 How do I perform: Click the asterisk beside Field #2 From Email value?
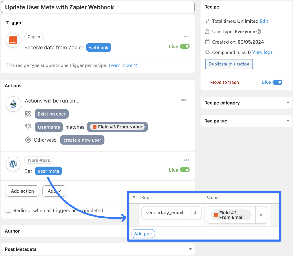click(x=261, y=215)
